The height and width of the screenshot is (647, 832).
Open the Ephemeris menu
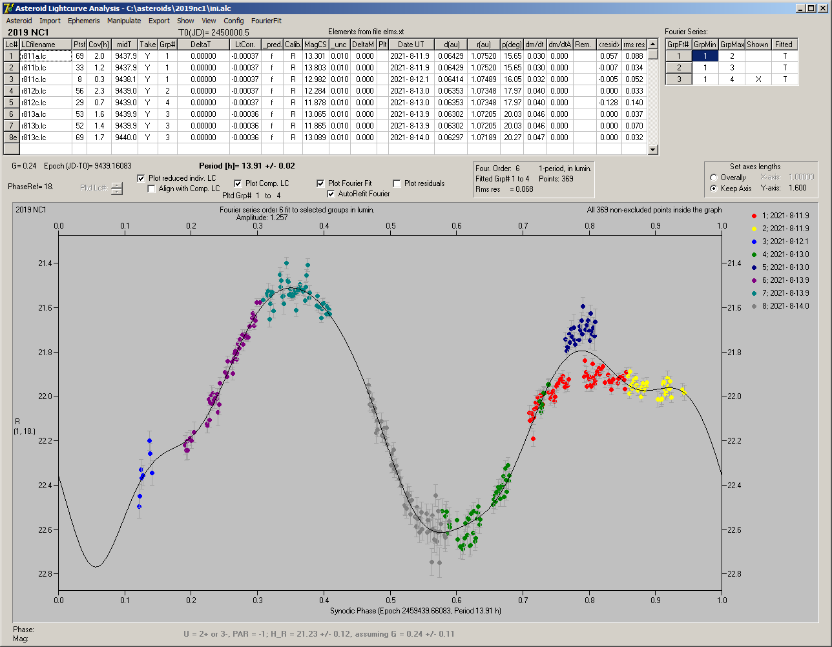pyautogui.click(x=84, y=21)
